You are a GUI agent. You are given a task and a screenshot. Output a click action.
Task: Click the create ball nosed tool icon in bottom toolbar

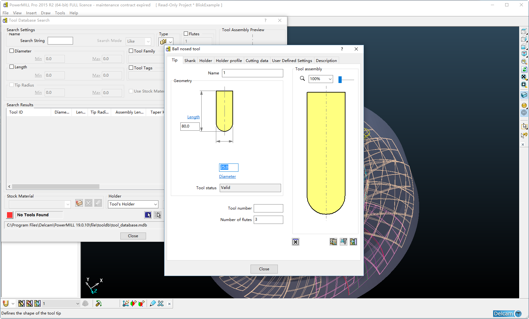[x=5, y=303]
